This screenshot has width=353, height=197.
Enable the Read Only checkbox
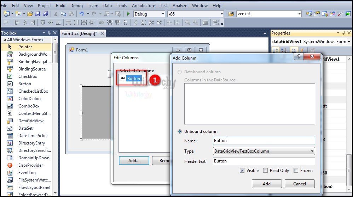(x=265, y=171)
